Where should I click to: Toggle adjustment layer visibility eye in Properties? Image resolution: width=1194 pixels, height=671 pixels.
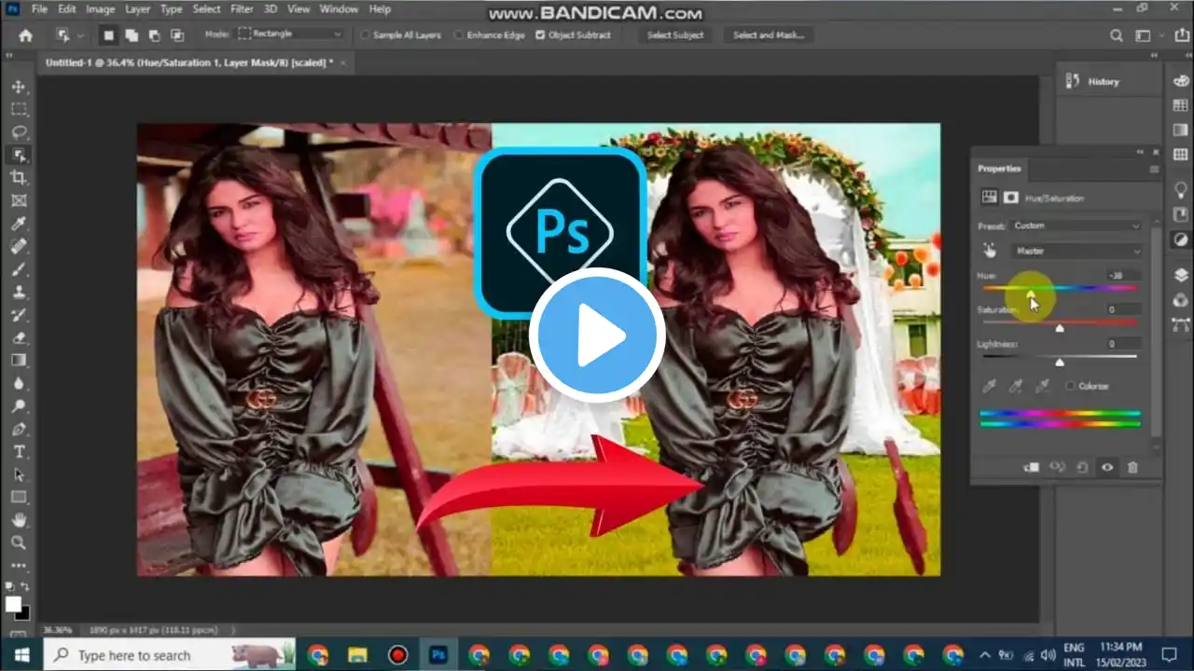click(x=1107, y=467)
